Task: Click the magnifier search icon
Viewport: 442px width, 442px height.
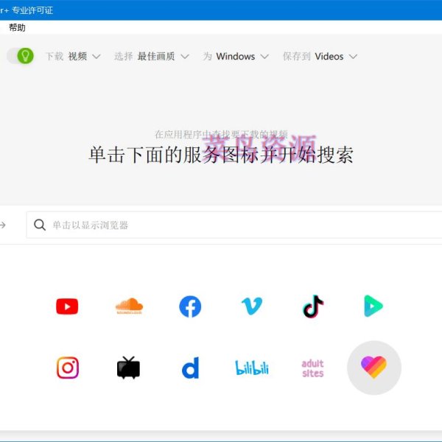Action: pos(40,225)
